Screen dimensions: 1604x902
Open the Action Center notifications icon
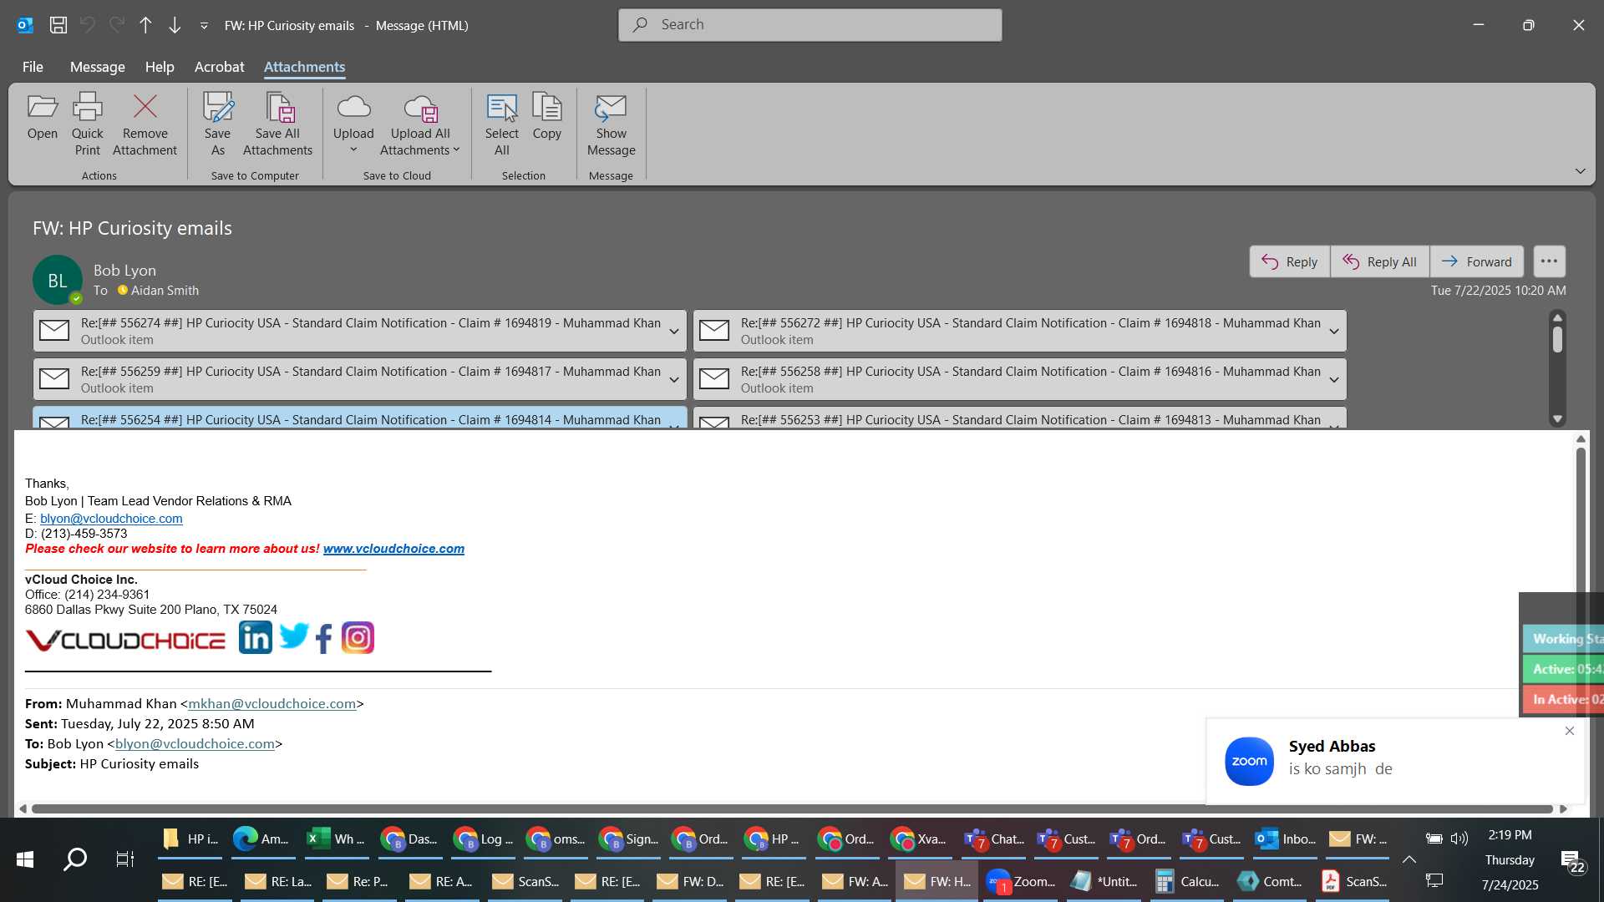tap(1572, 860)
